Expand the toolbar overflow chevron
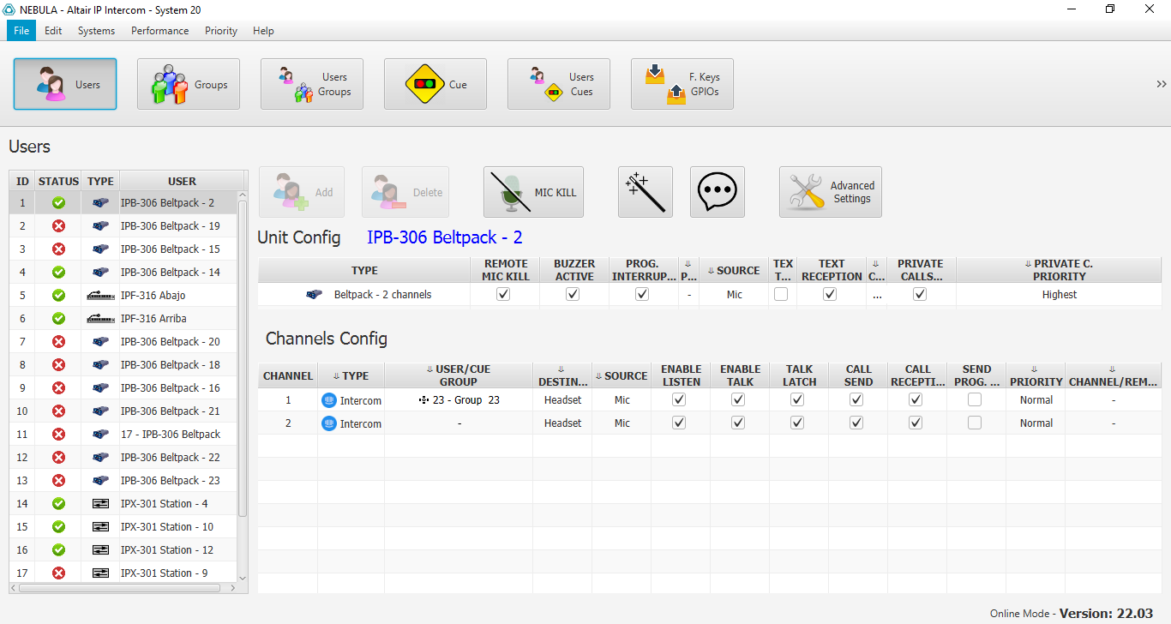Screen dimensions: 1171x624 (x=1162, y=84)
